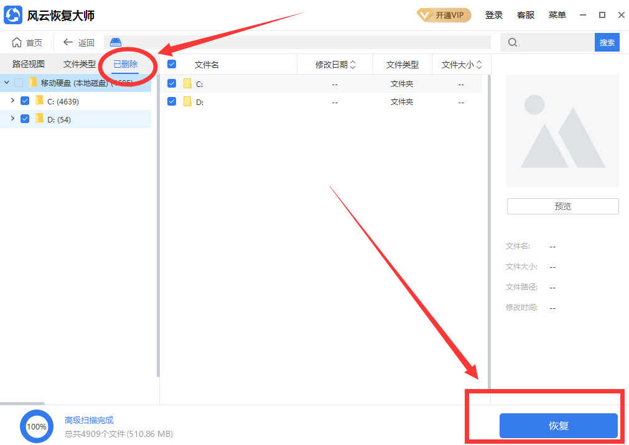Click the VIP badge 开通VIP
Viewport: 629px width, 445px height.
click(444, 15)
